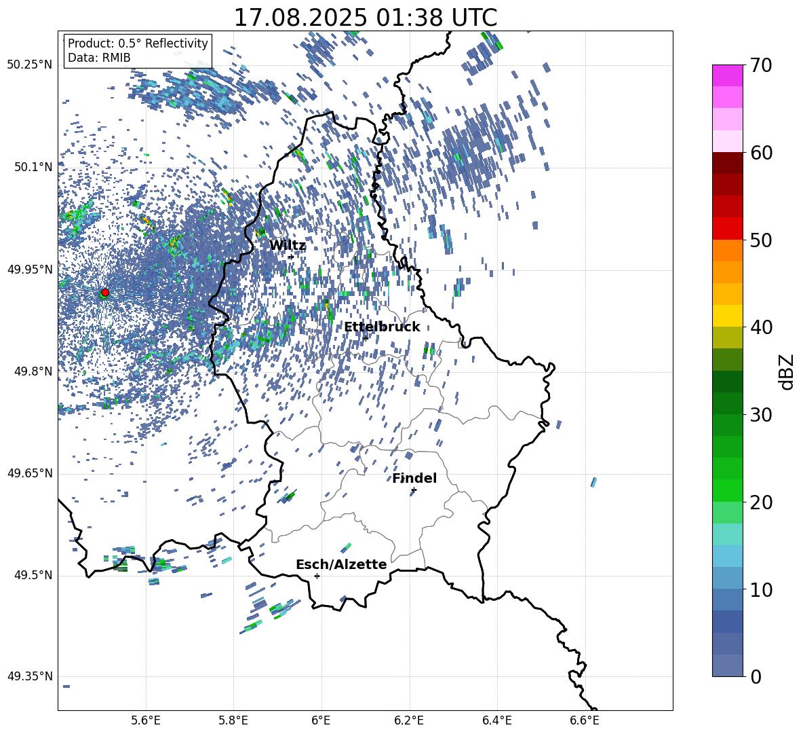Pick the orange swatch just below 50 dBZ
The image size is (803, 734).
[x=727, y=250]
